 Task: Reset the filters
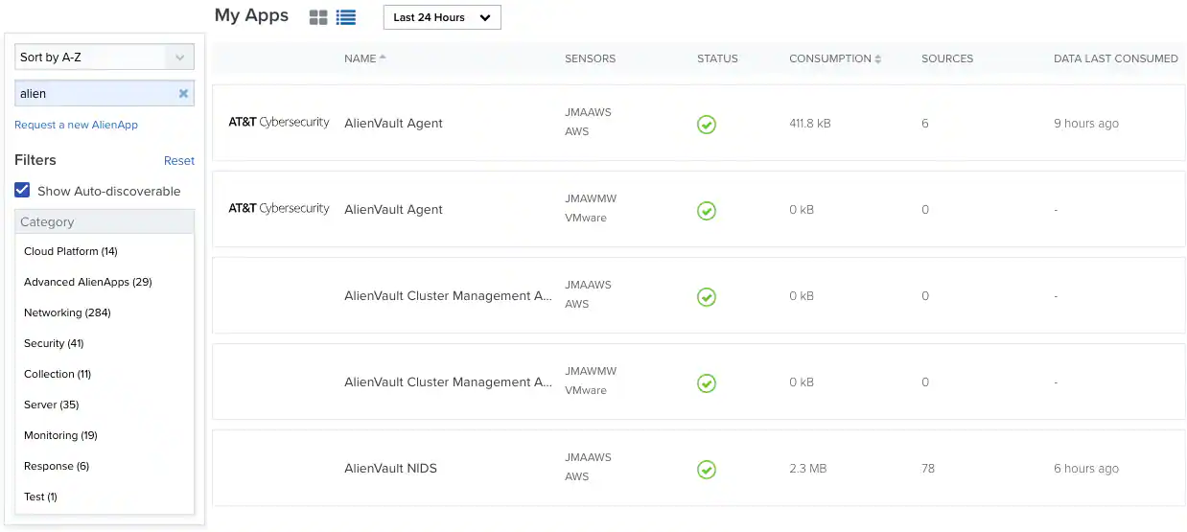coord(179,161)
